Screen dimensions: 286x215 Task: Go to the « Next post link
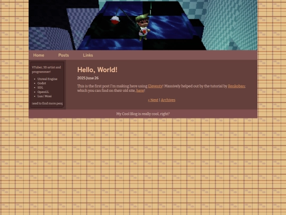click(153, 100)
